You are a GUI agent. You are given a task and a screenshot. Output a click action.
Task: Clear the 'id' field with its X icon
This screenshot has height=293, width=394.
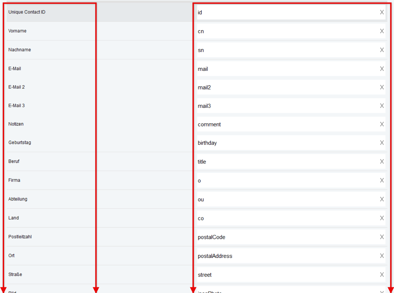(382, 12)
